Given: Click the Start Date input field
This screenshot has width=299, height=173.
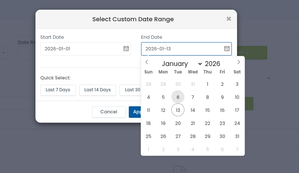Looking at the screenshot, I should (x=81, y=49).
